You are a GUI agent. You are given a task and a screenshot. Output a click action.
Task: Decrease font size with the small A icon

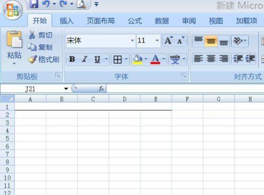click(181, 40)
